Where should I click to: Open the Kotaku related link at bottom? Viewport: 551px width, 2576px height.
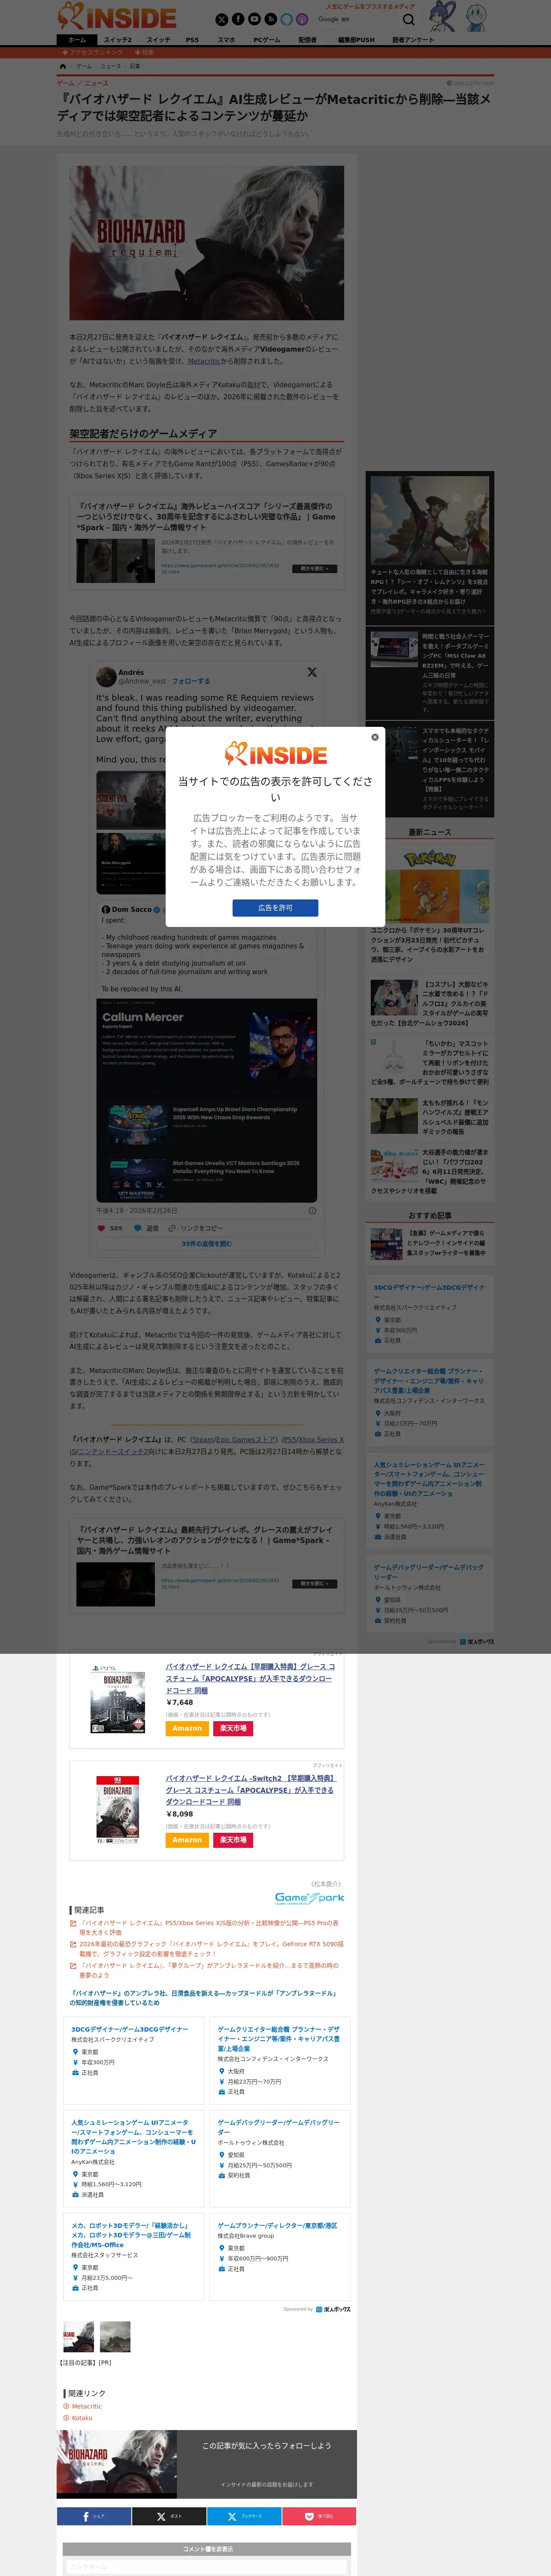tap(81, 2418)
